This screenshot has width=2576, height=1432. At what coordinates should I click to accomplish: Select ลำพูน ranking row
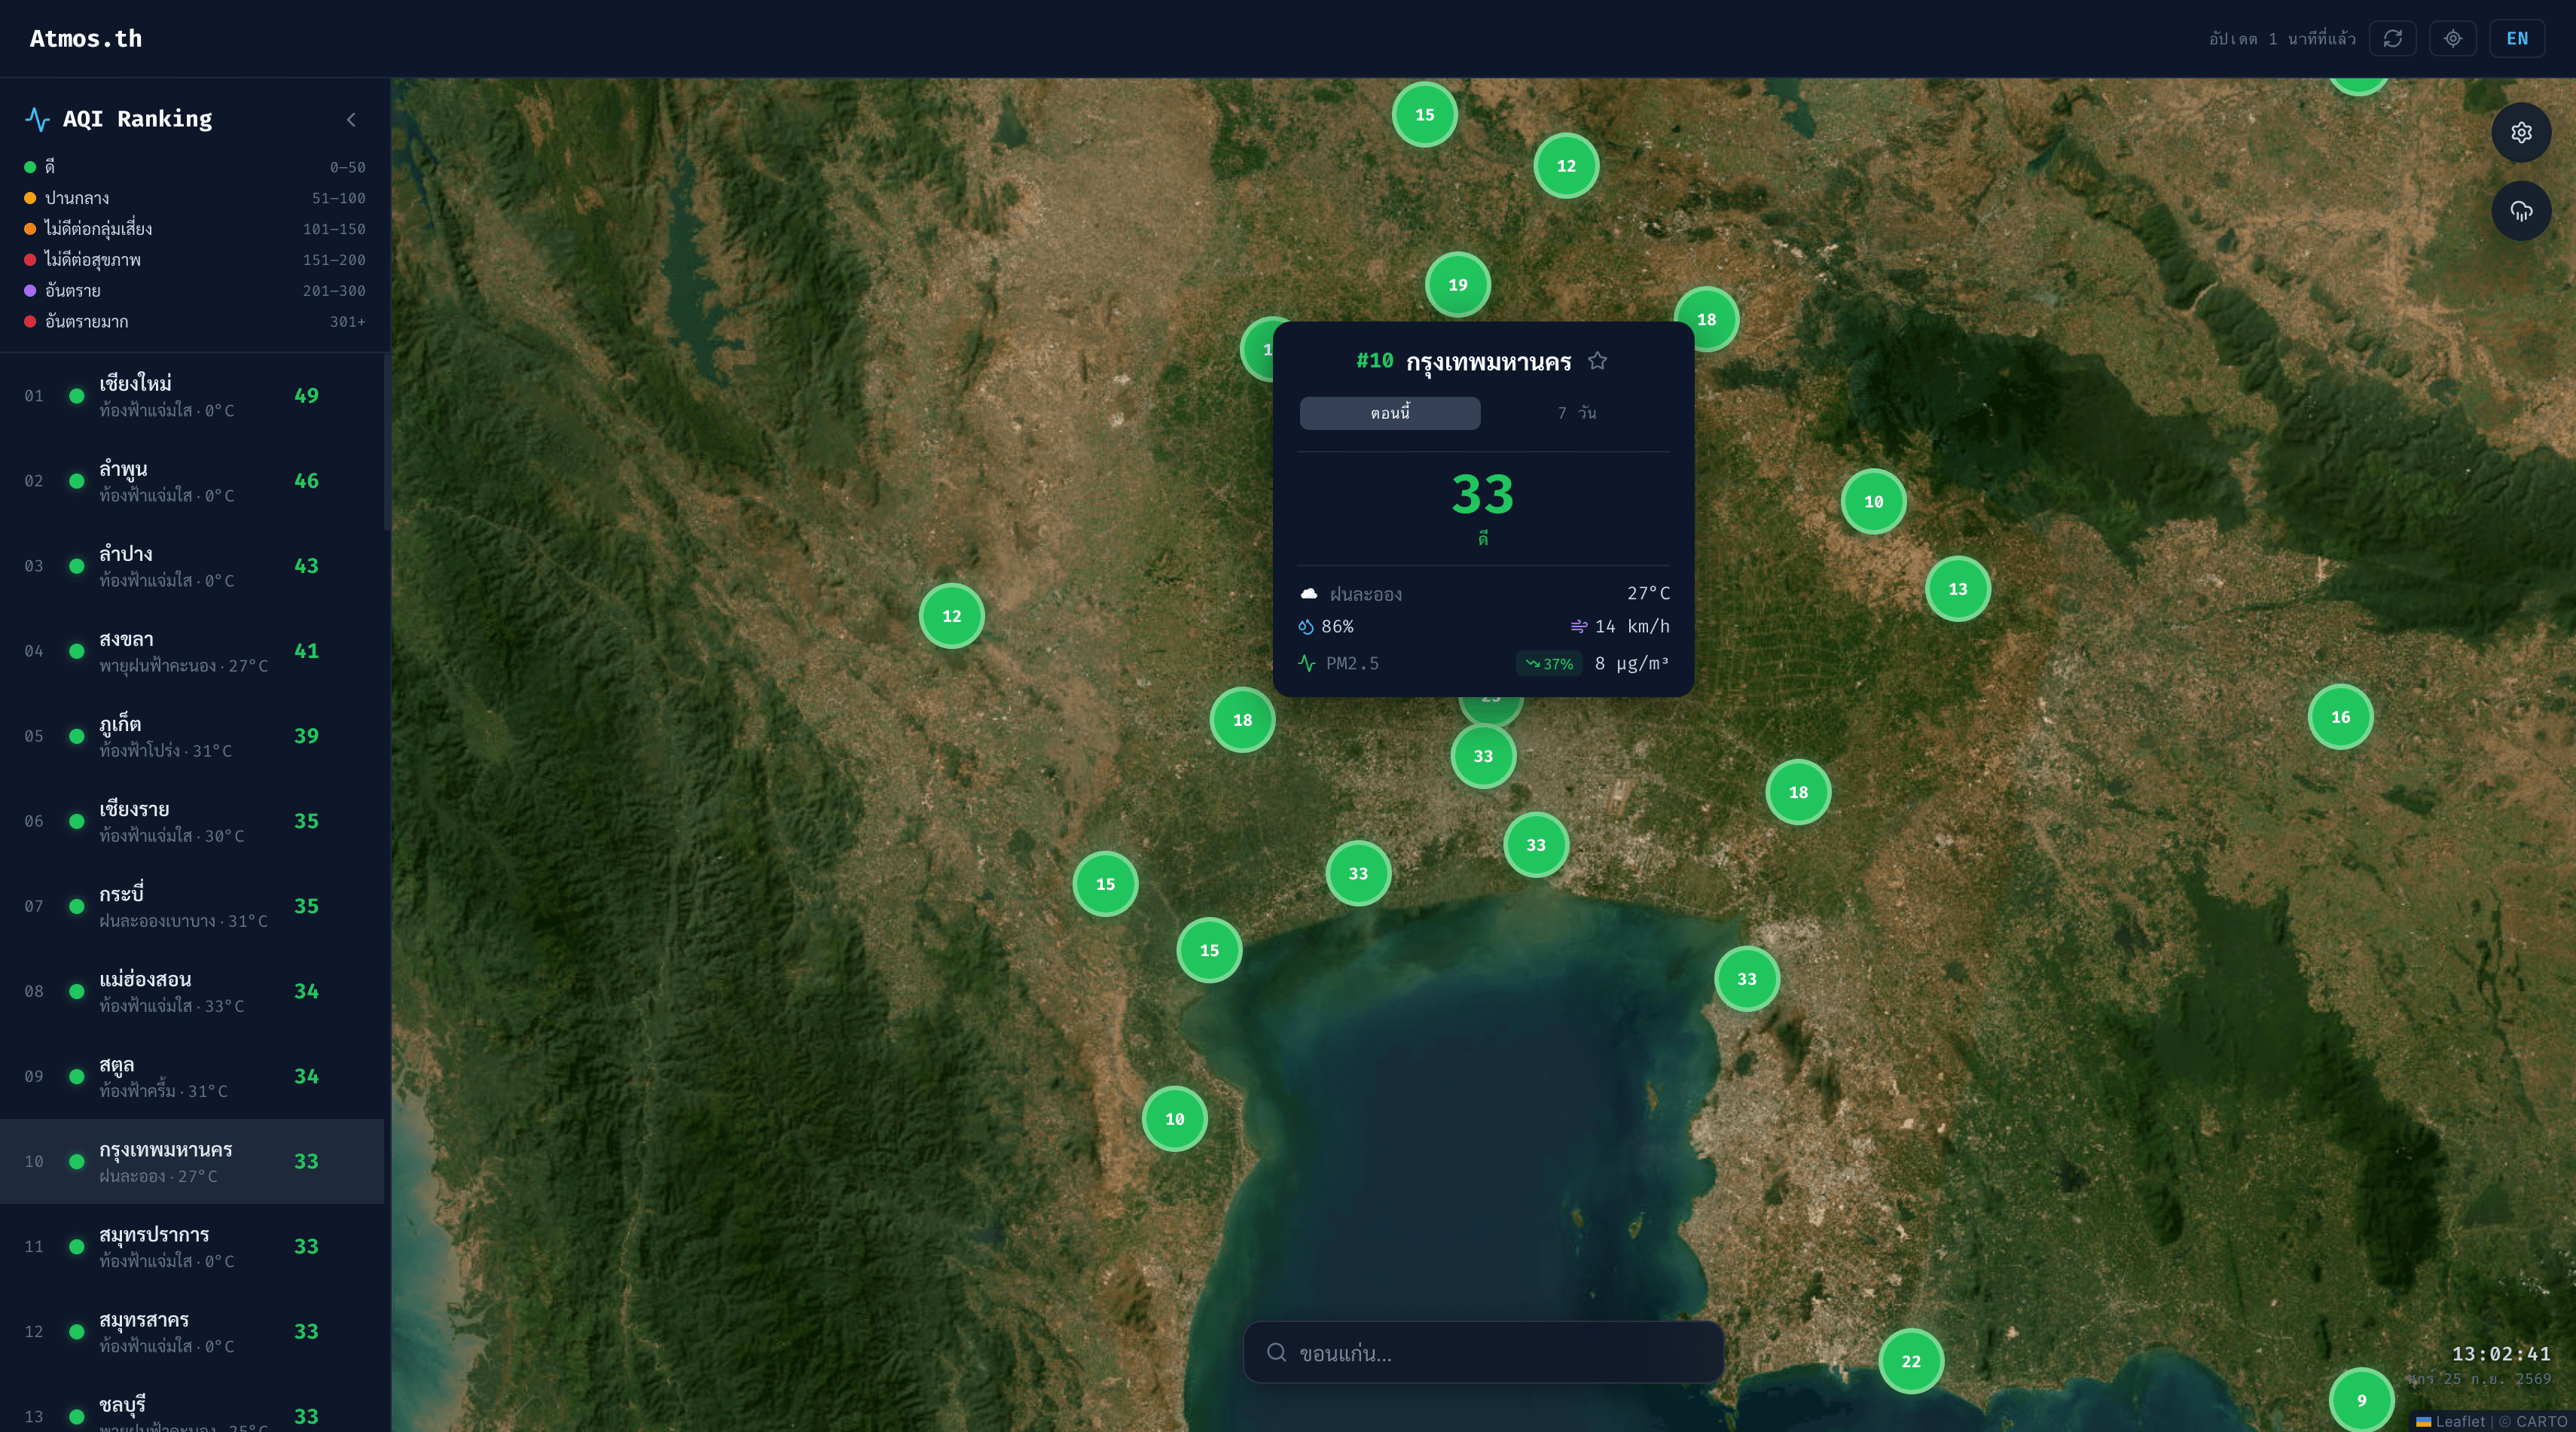(x=192, y=480)
